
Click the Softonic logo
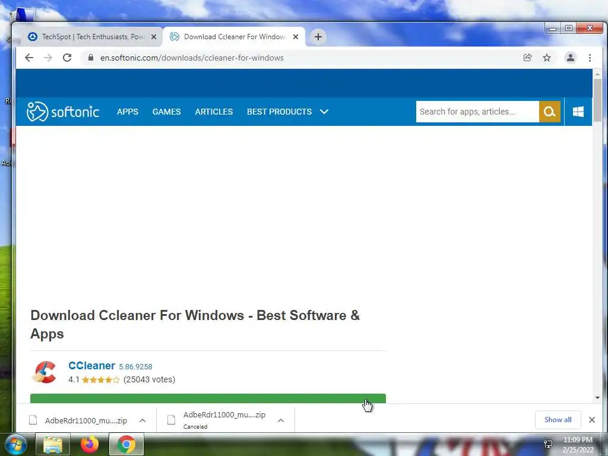pos(63,112)
